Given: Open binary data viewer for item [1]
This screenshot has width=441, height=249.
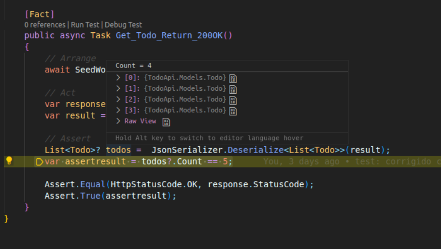Looking at the screenshot, I should point(233,89).
